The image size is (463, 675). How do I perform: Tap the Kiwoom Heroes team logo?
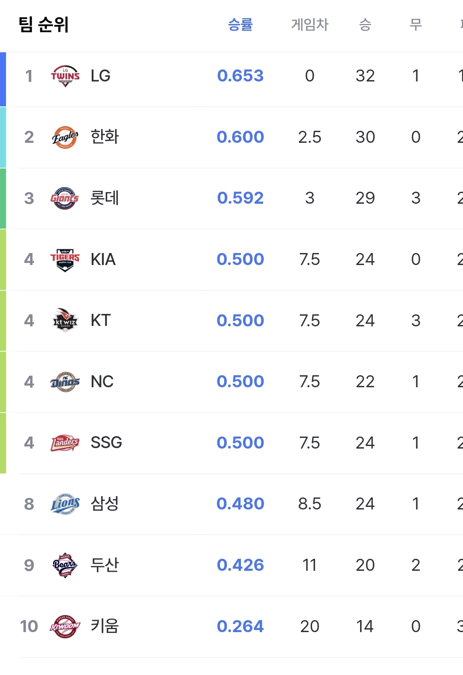click(x=65, y=627)
